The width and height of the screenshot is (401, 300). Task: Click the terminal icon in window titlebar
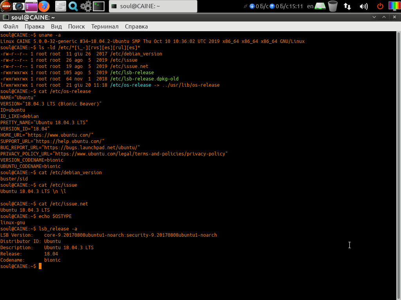[5, 17]
